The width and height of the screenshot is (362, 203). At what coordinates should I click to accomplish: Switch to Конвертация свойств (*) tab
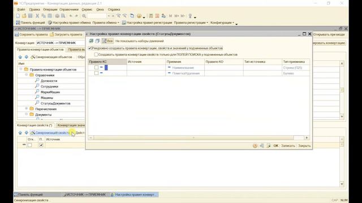point(35,125)
